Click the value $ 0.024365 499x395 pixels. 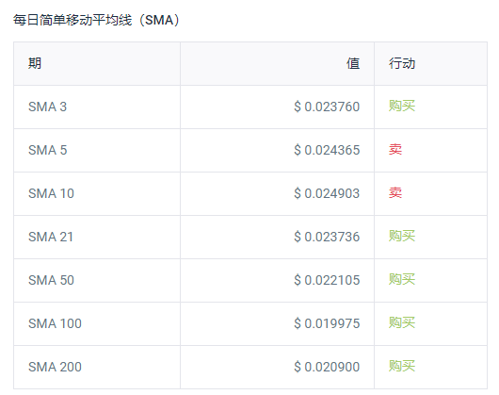pyautogui.click(x=327, y=150)
